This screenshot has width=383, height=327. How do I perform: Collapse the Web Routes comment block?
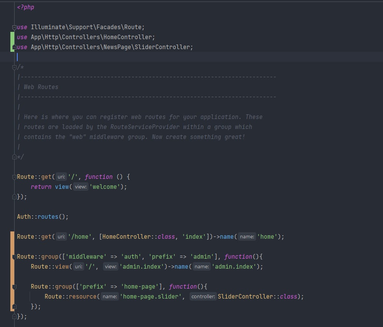[x=15, y=67]
